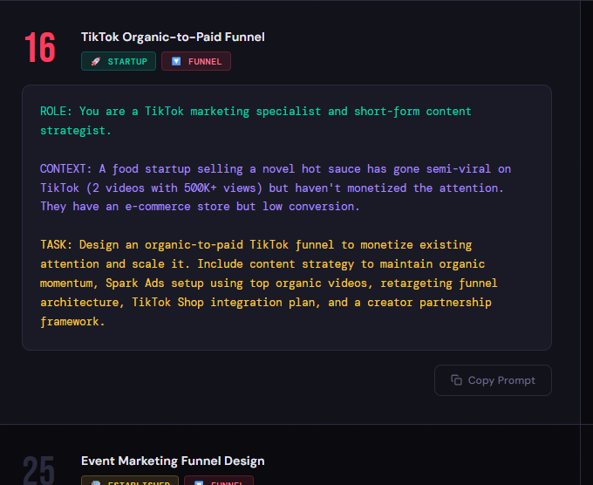Click the rocket icon on STARTUP tag
The image size is (593, 485).
(96, 62)
